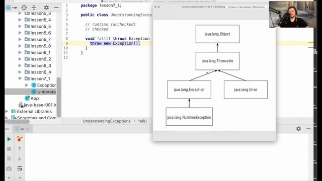322x181 pixels.
Task: Click the External Libraries icon
Action: (14, 112)
